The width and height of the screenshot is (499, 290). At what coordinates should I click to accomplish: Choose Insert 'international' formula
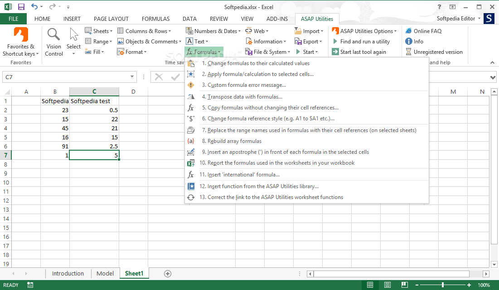[307, 174]
